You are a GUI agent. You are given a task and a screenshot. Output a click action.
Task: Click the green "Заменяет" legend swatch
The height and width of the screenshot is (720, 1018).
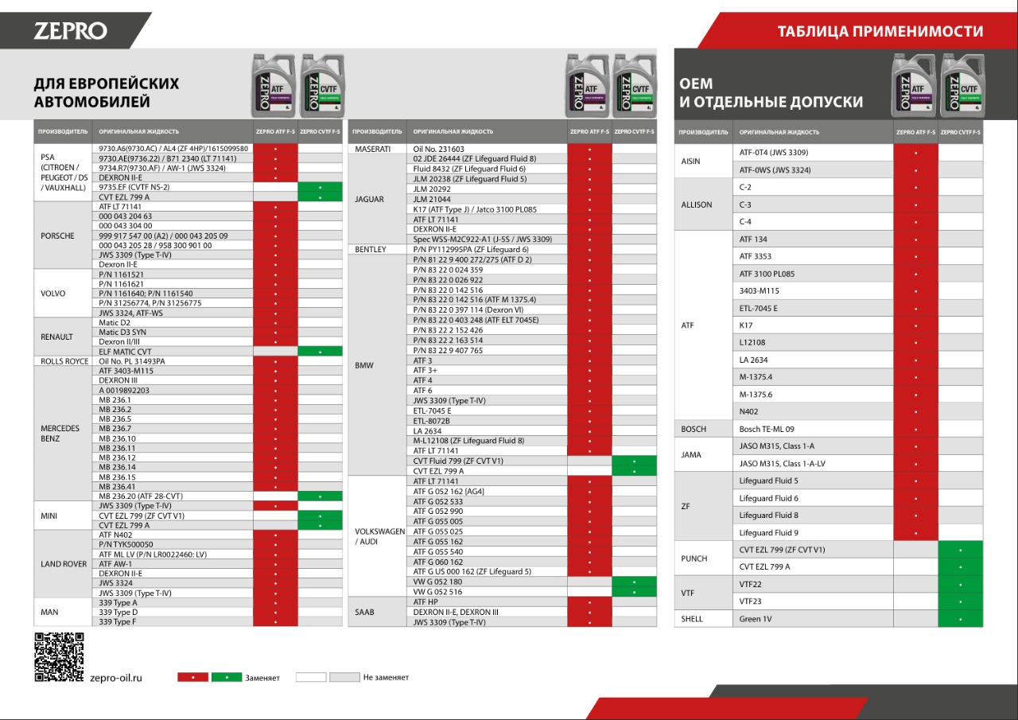[227, 678]
